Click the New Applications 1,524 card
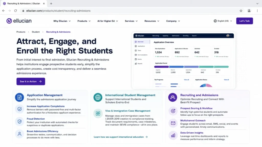 (162, 53)
